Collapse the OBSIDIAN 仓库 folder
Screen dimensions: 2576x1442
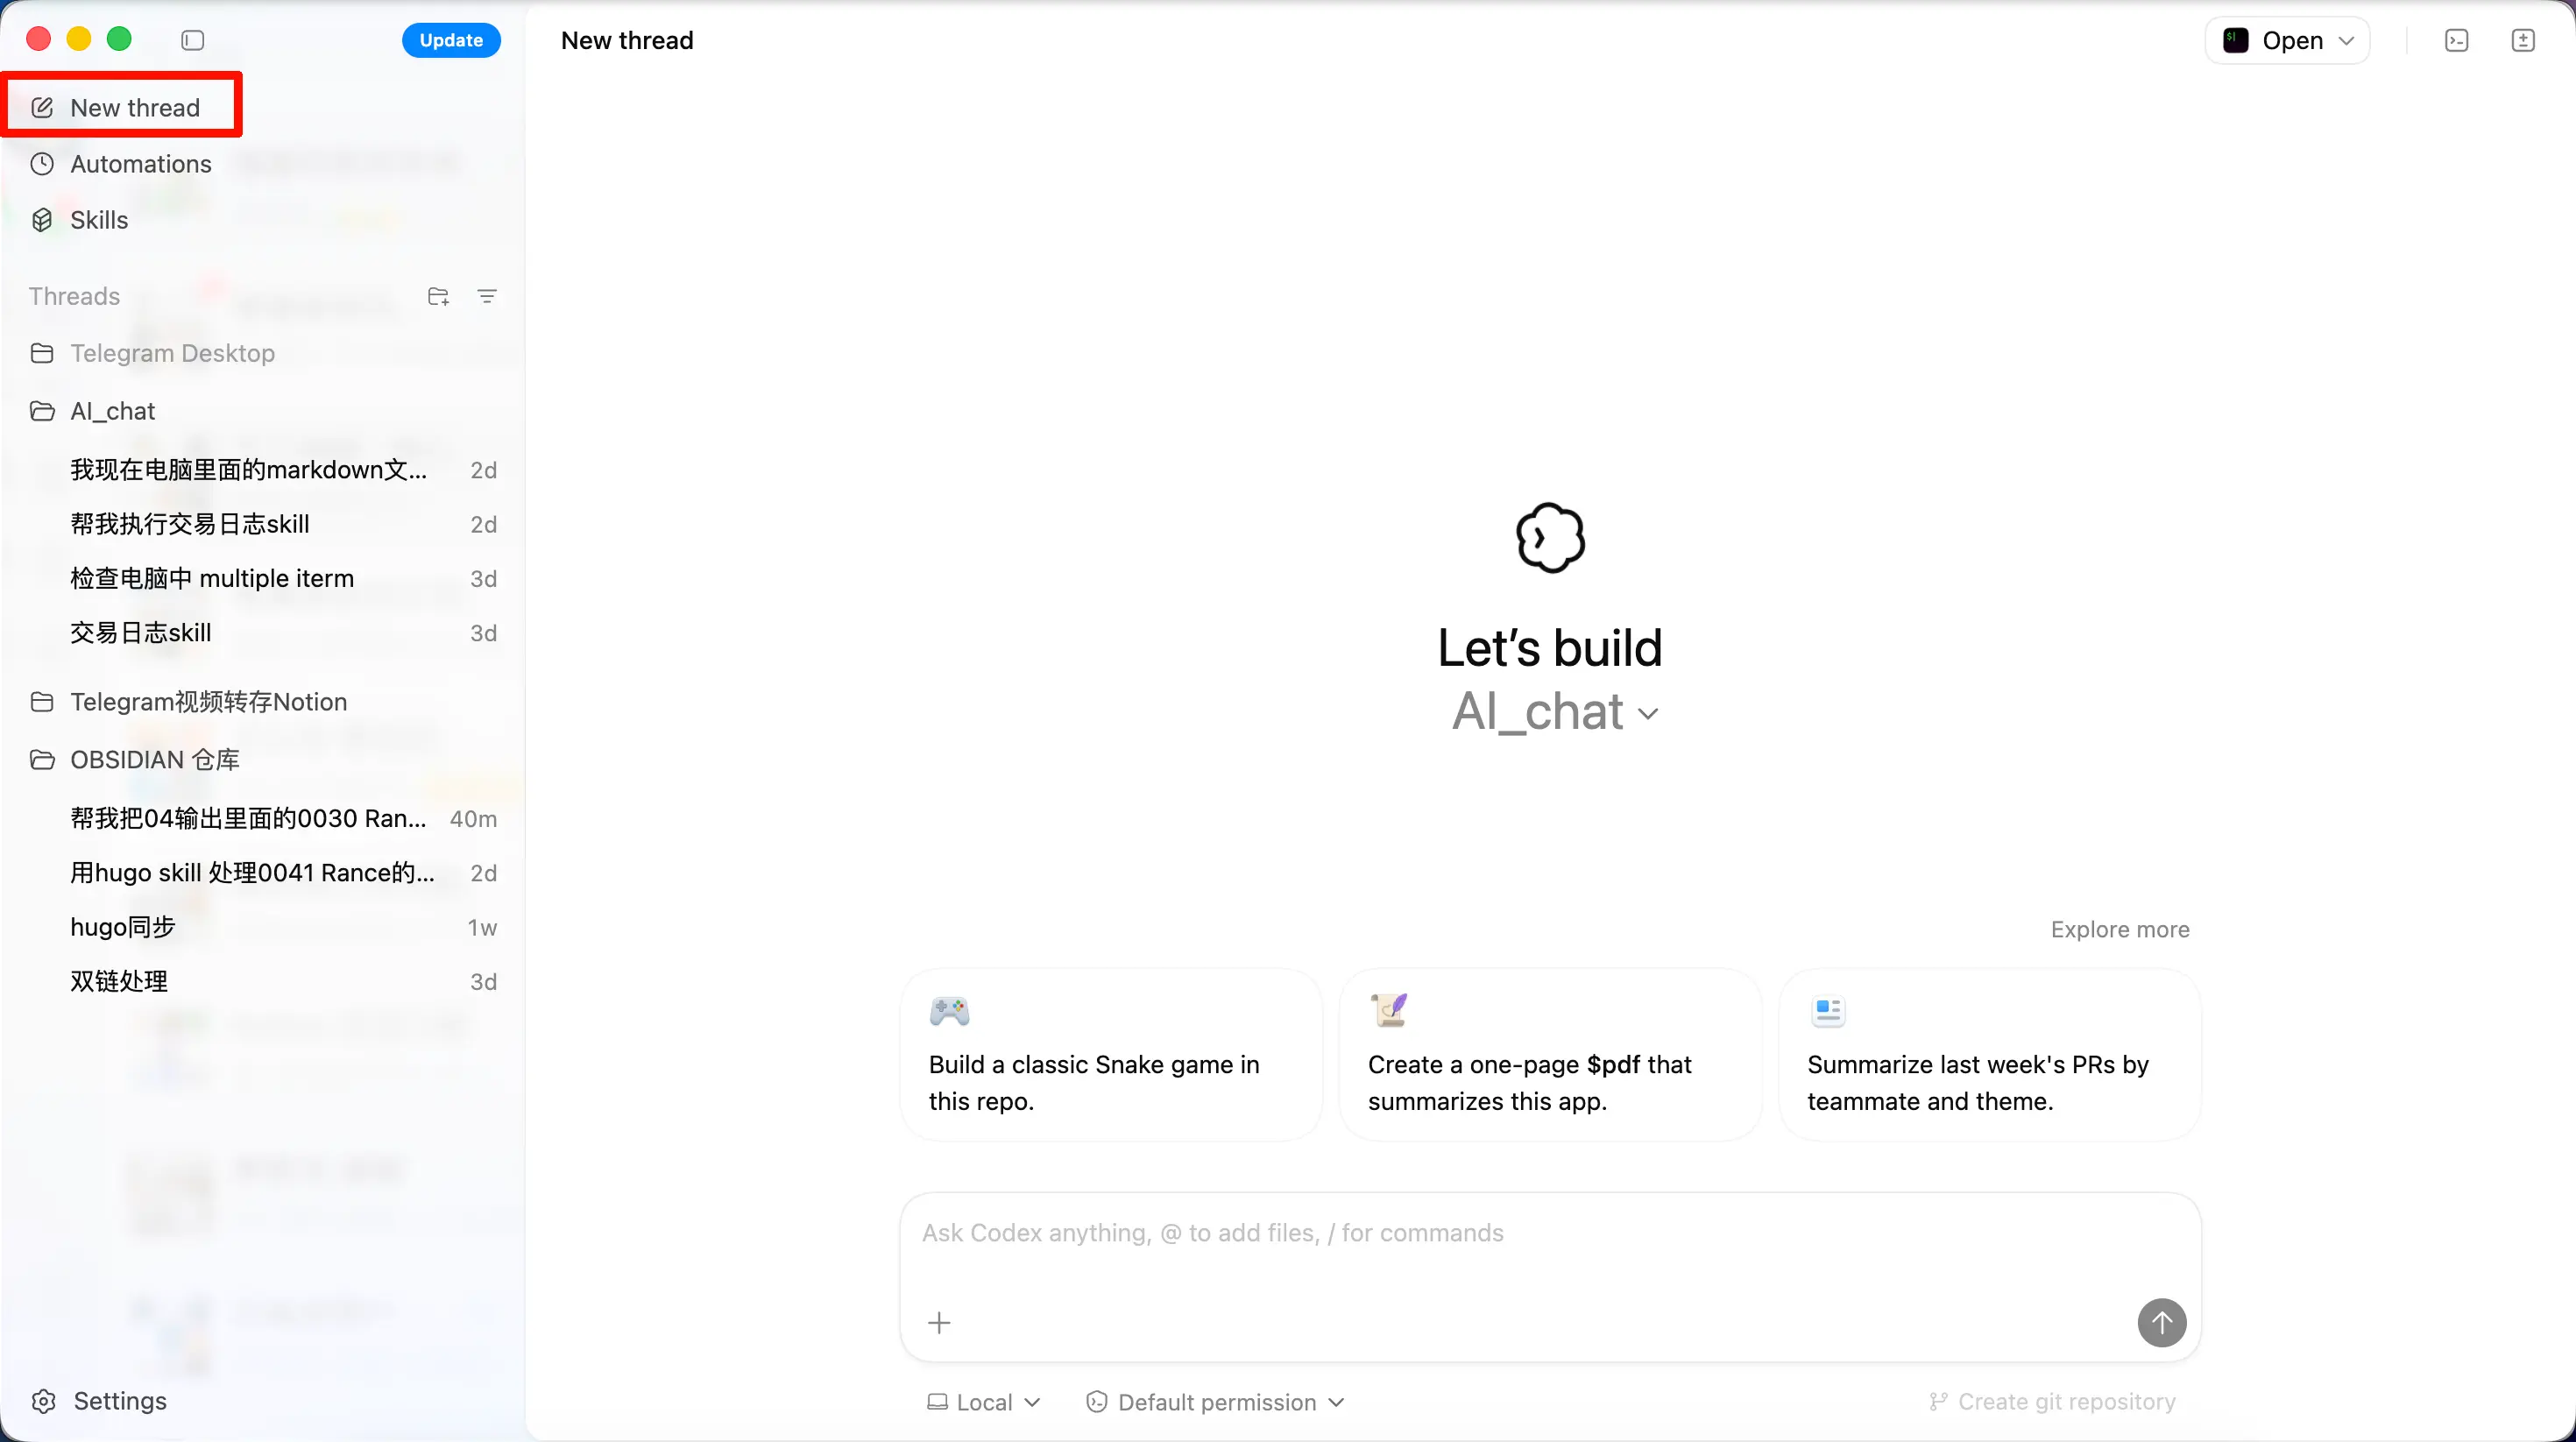point(154,760)
